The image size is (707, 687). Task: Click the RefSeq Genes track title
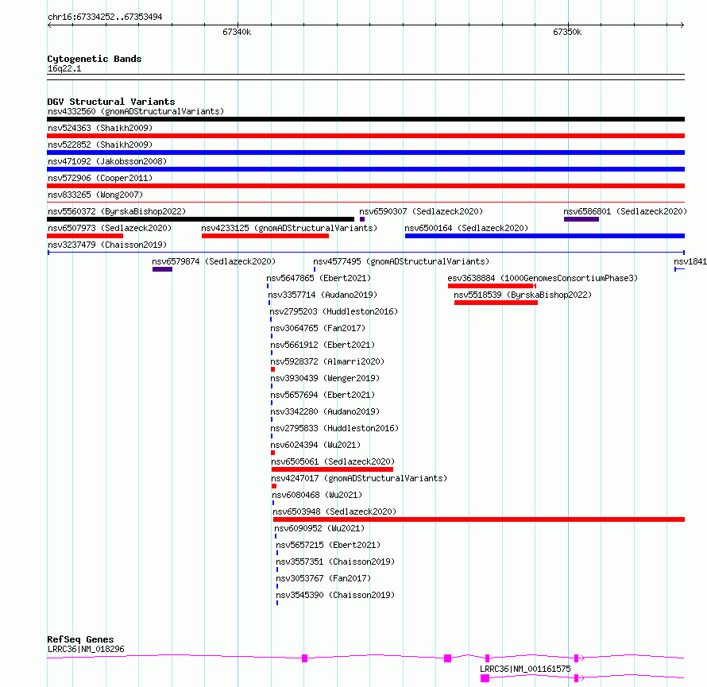[80, 639]
